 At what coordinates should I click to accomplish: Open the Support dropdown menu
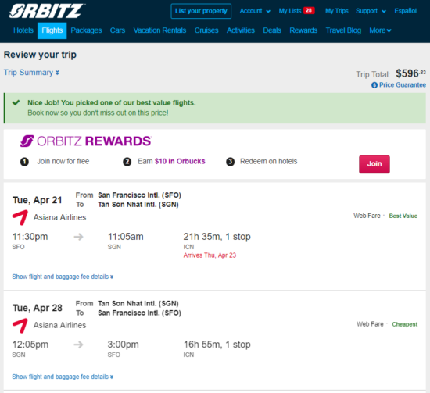pos(371,11)
